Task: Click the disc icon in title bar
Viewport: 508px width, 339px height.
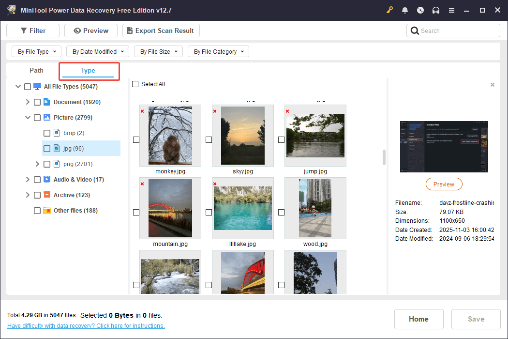Action: [x=420, y=10]
